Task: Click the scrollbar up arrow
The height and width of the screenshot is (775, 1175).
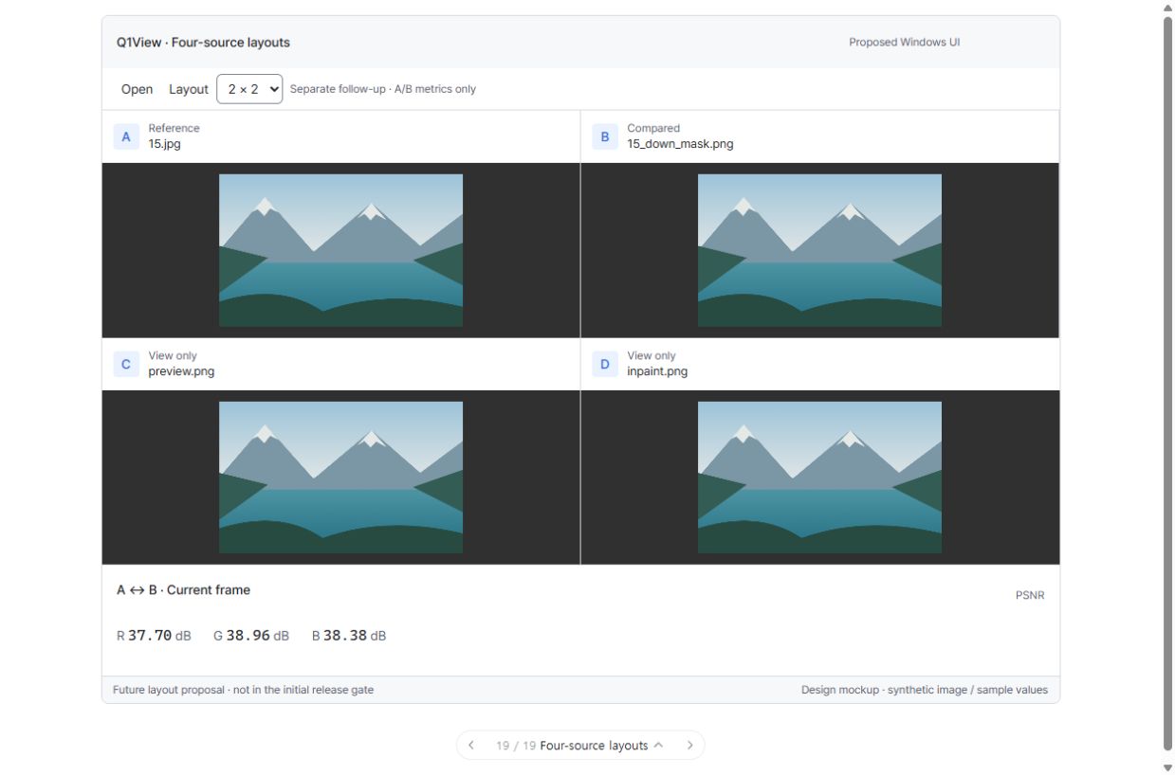Action: (x=1167, y=8)
